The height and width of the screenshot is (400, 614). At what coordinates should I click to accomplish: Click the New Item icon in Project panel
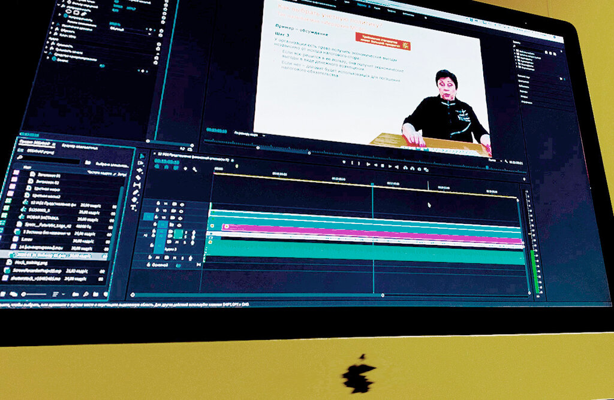pos(95,294)
